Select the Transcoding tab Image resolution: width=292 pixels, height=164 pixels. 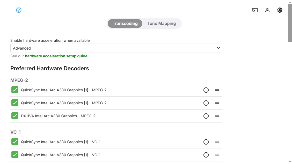pos(125,23)
